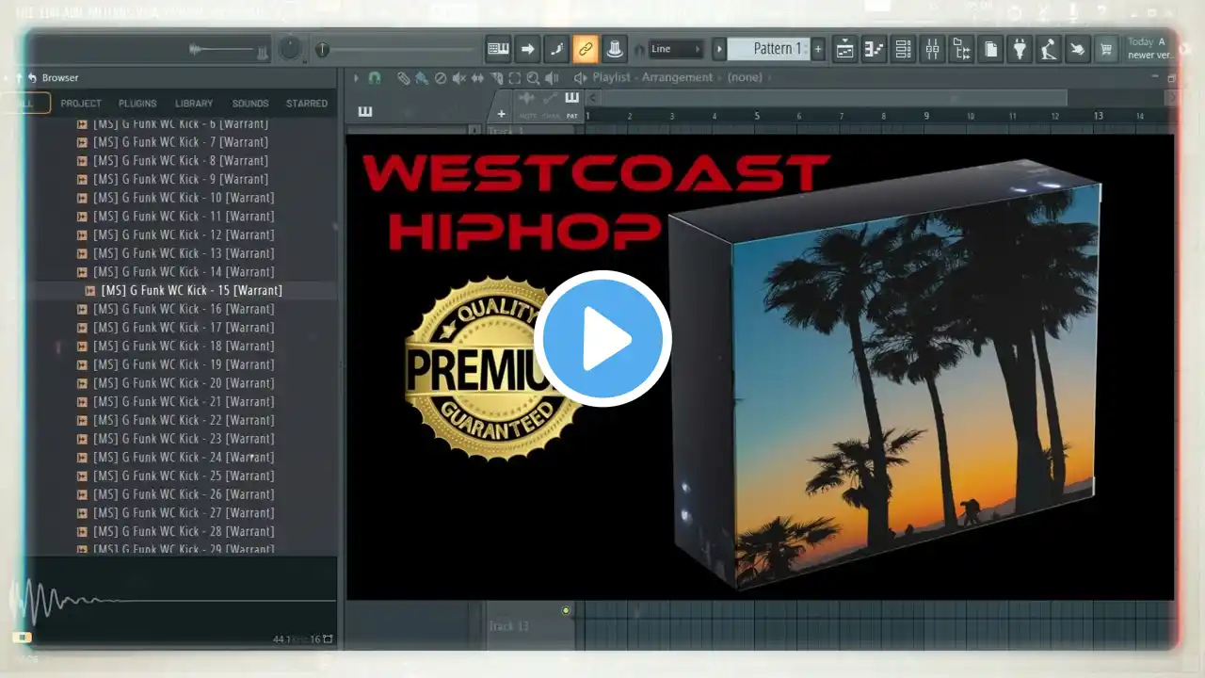
Task: Select the paint brush tool in playlist toolbar
Action: (422, 78)
